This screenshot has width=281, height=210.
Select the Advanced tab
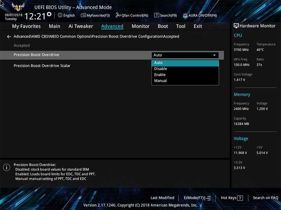pyautogui.click(x=112, y=26)
